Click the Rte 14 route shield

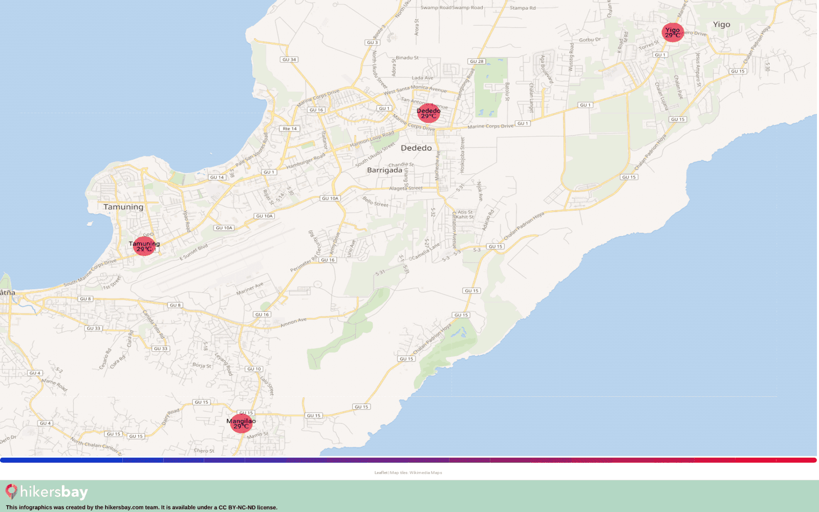[x=290, y=129]
